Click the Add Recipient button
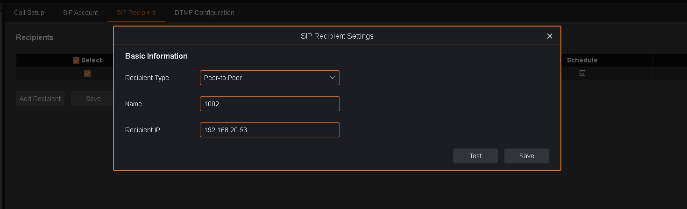Screen dimensions: 687x209 coord(40,99)
